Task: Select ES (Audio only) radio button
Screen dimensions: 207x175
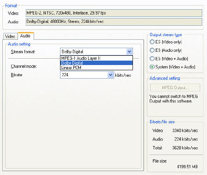Action: coord(152,50)
